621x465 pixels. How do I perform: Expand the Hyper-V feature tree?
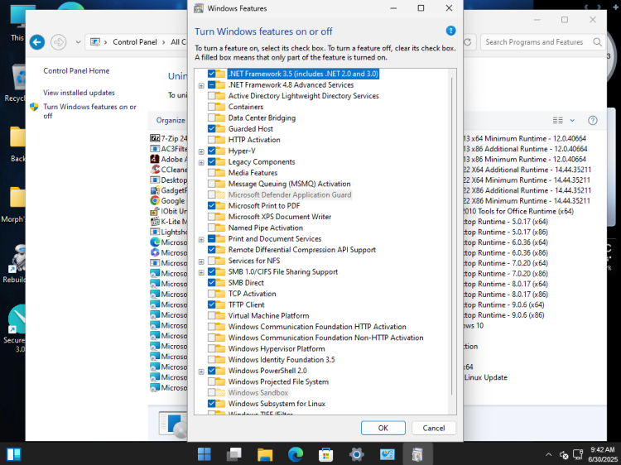(x=201, y=151)
